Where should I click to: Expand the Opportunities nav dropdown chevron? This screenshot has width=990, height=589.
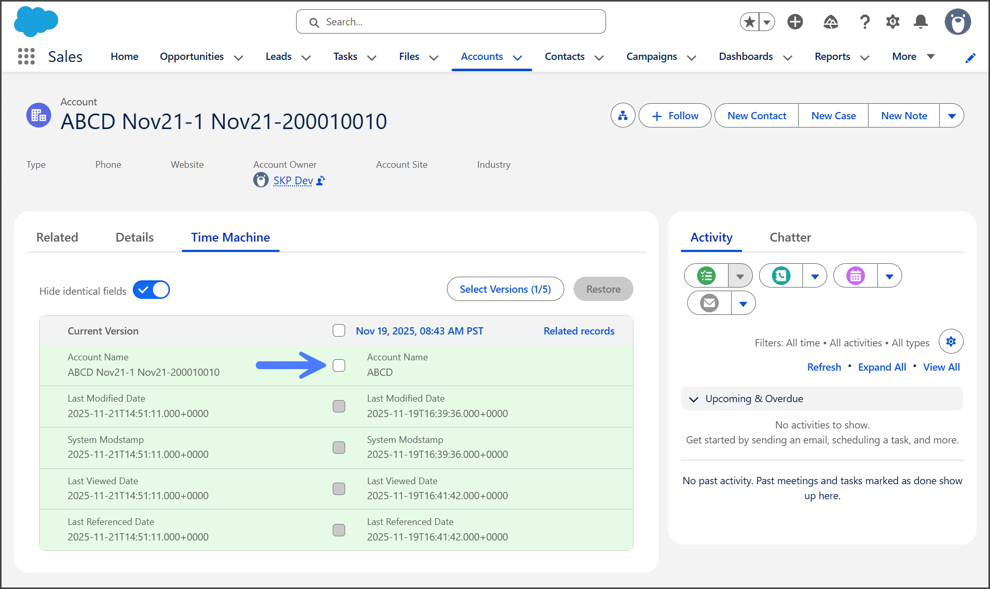click(238, 57)
